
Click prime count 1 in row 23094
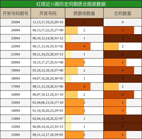84,38
